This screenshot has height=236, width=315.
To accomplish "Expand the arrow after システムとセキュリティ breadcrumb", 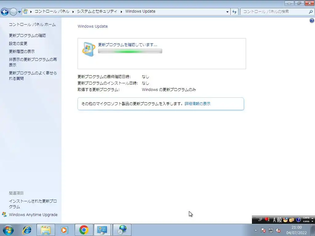I will (x=121, y=12).
